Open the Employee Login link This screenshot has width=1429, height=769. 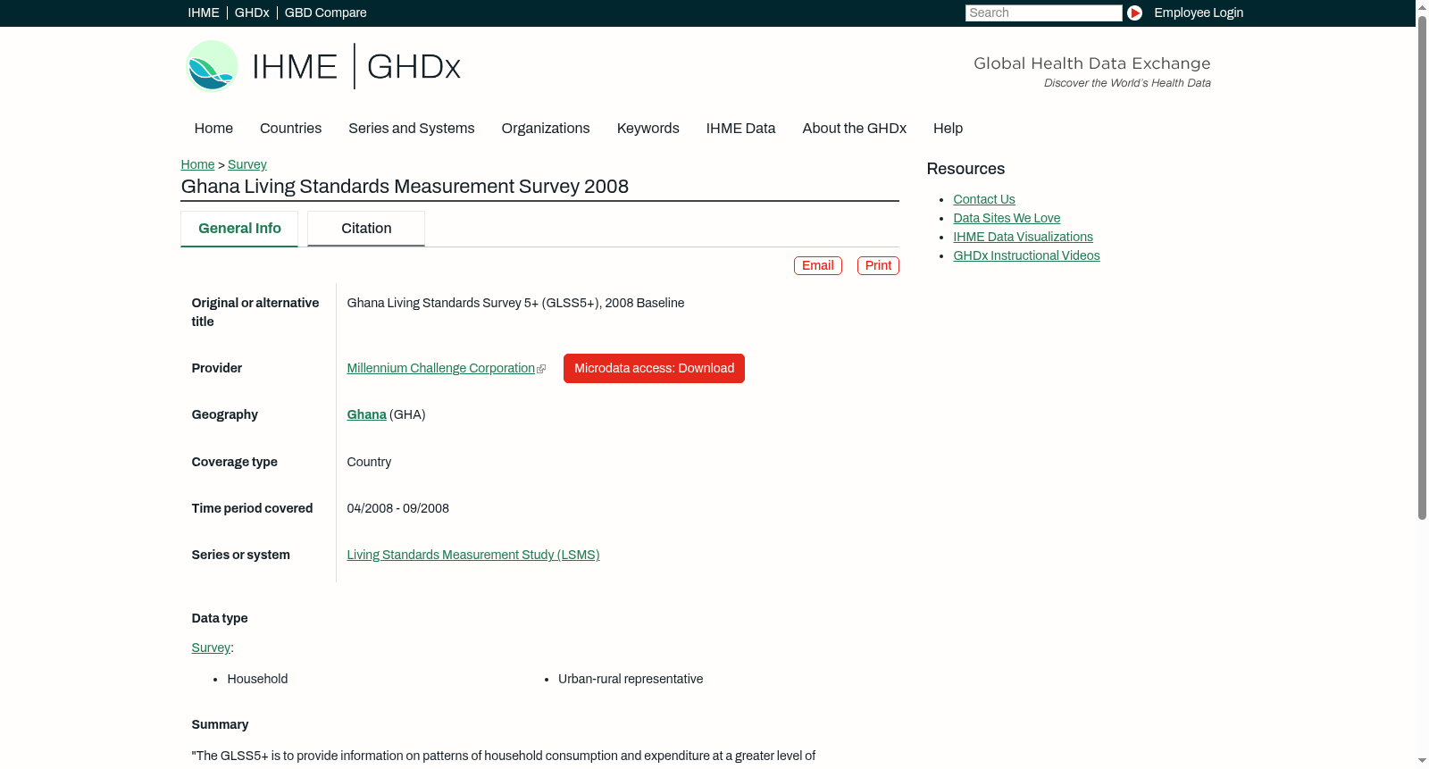click(1199, 13)
